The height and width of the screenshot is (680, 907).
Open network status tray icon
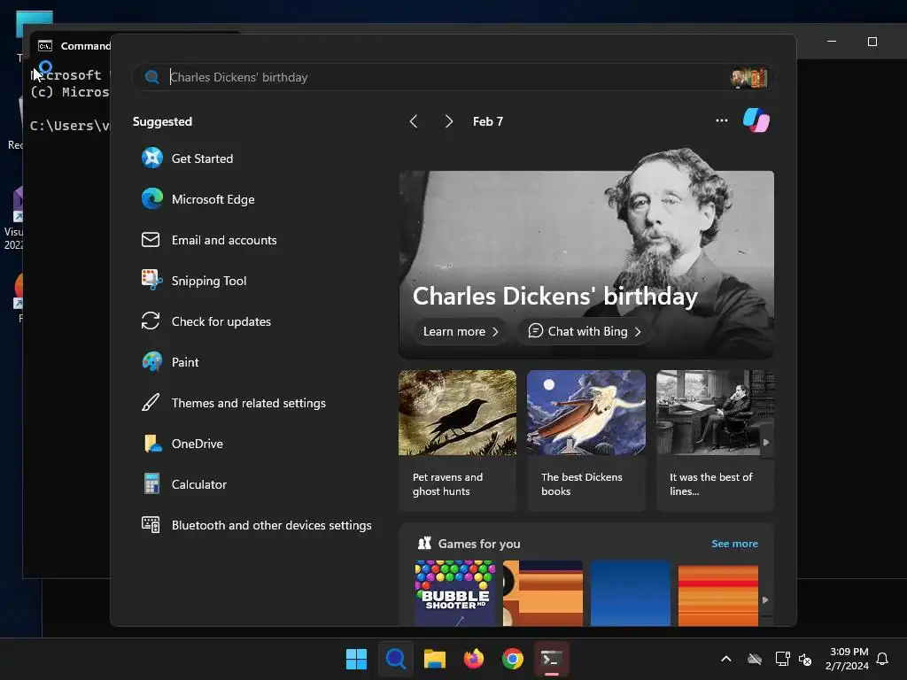(783, 659)
